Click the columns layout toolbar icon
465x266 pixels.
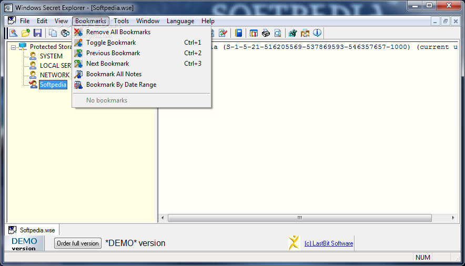[x=254, y=33]
